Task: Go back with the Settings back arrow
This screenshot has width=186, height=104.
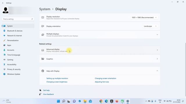Action: (x=3, y=3)
